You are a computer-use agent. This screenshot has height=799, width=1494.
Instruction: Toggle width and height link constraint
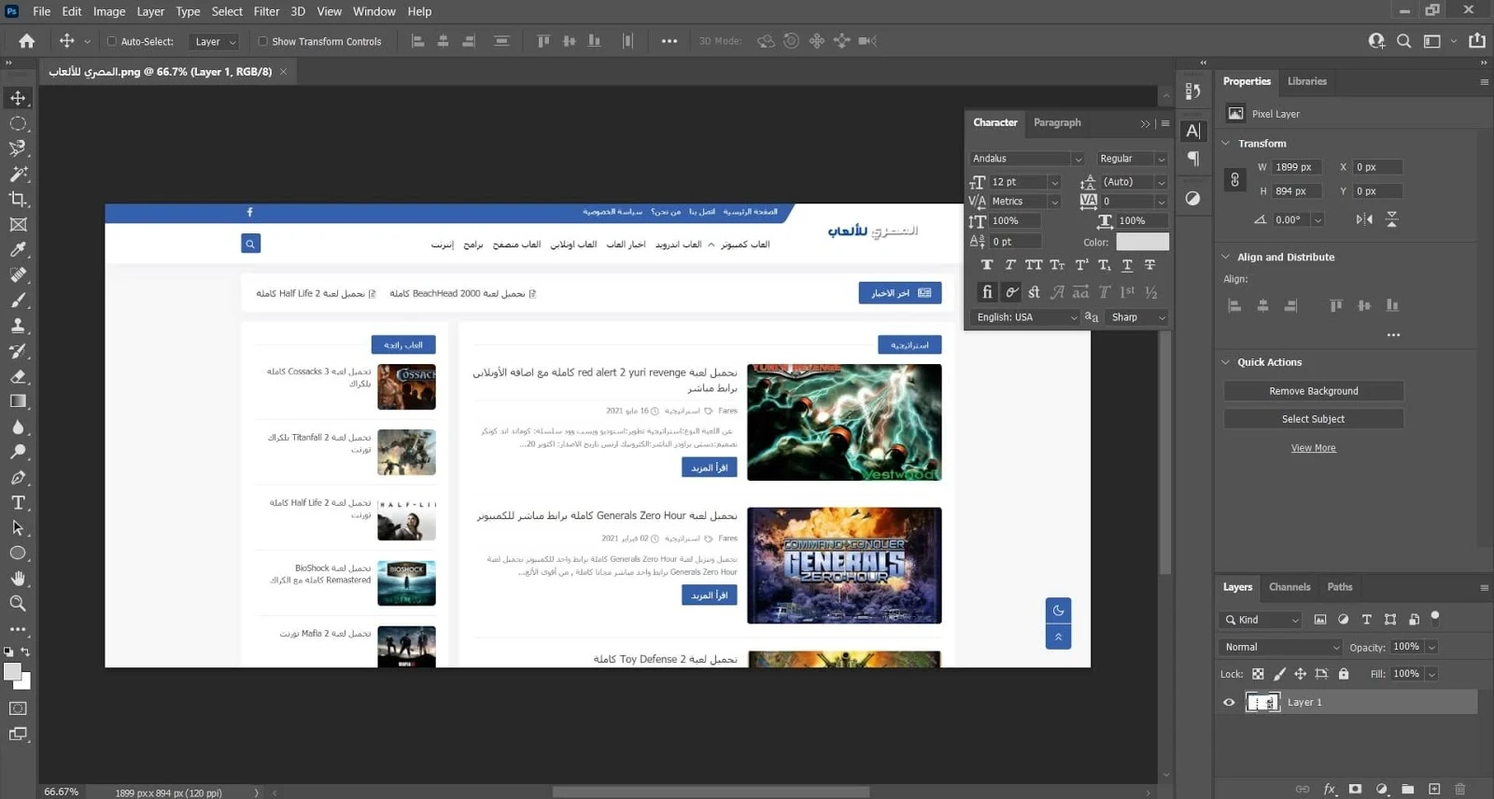click(x=1234, y=179)
